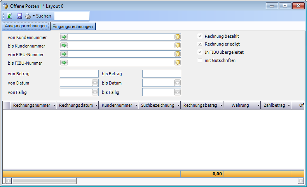307x187 pixels.
Task: Open lookup icon for von FIBU-Nummer
Action: click(x=177, y=54)
